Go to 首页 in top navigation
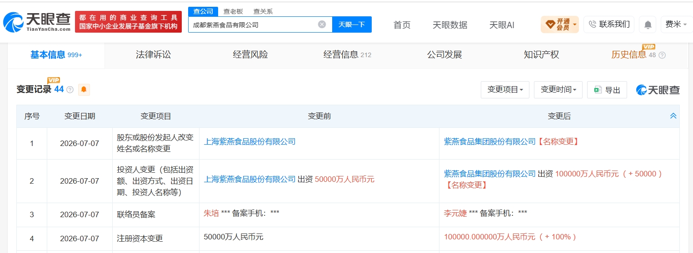The height and width of the screenshot is (253, 693). (402, 25)
